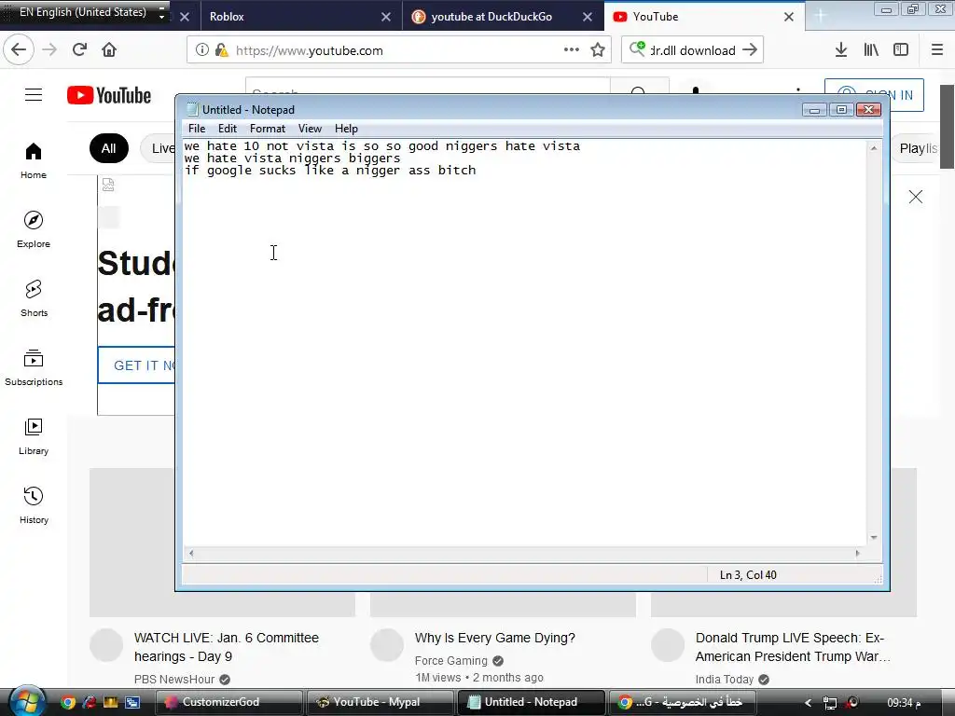Open the language bar EN English selector

83,12
